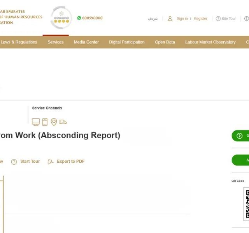Click the PDF icon beside Export to PDF

[x=50, y=162]
